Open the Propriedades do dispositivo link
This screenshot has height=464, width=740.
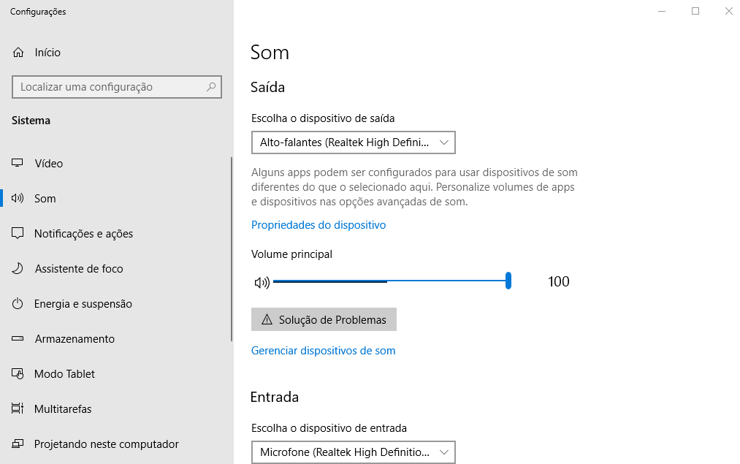point(318,225)
